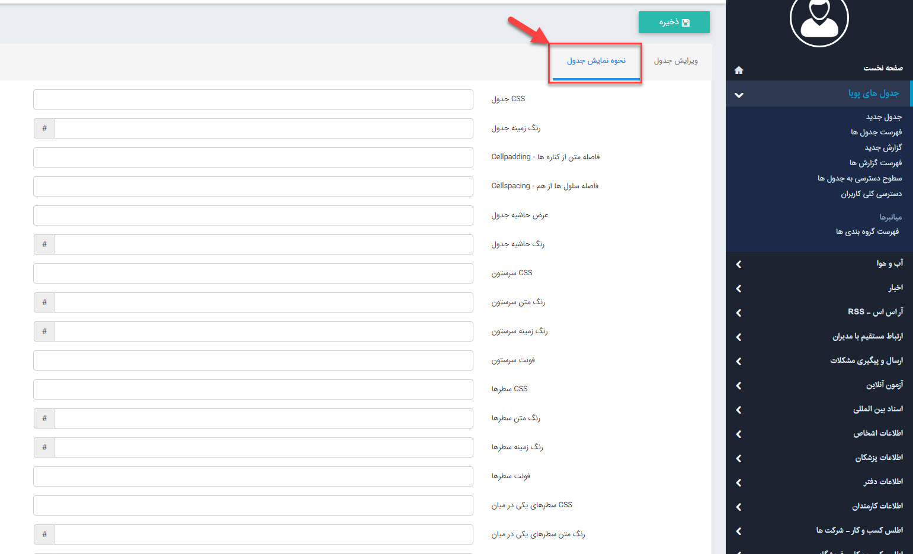Collapse the جدول های پویا menu section
Image resolution: width=913 pixels, height=554 pixels.
pyautogui.click(x=738, y=95)
